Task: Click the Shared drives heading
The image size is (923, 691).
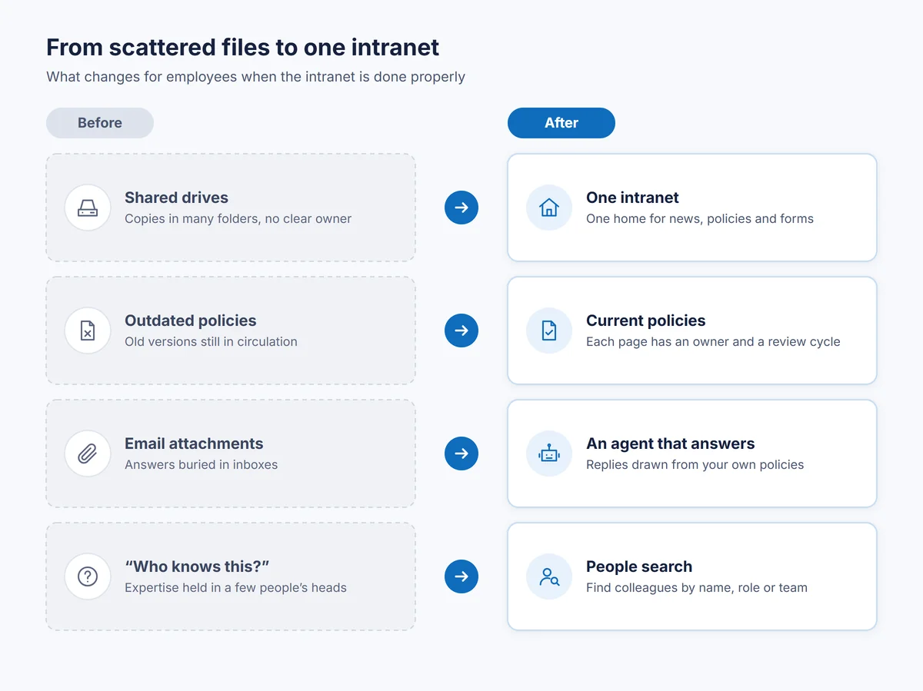Action: point(176,198)
